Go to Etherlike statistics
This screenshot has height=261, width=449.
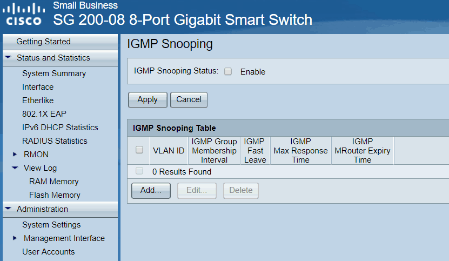point(38,101)
